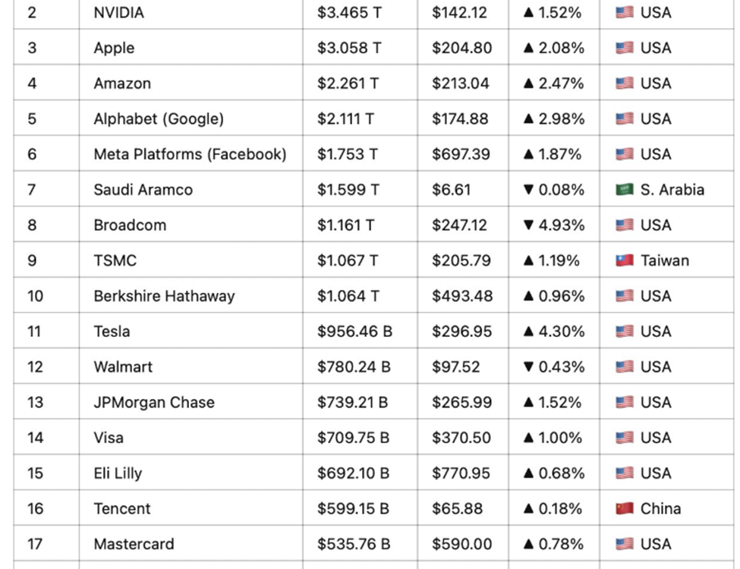Image resolution: width=740 pixels, height=569 pixels.
Task: Click Amazon's $2.261 T market cap
Action: tap(348, 83)
